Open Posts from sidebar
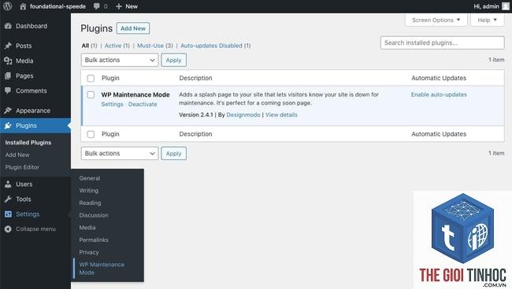 click(x=24, y=46)
